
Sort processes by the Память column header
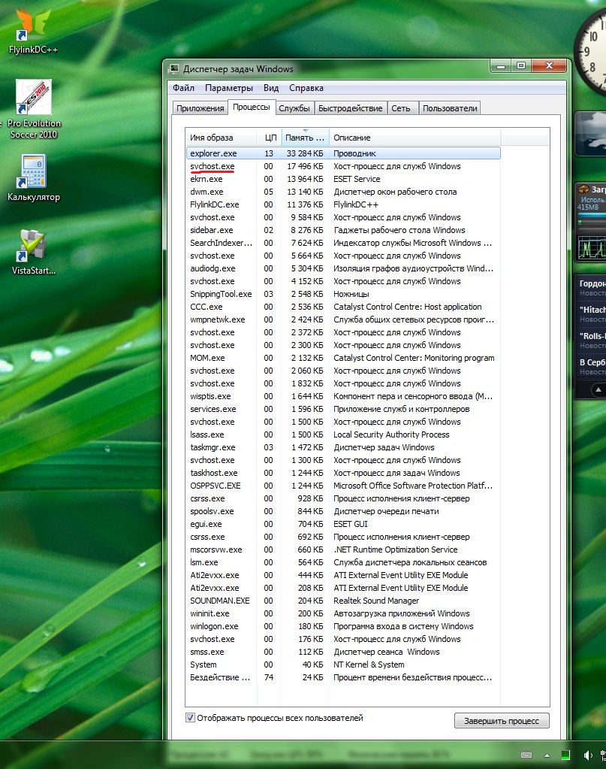[306, 138]
